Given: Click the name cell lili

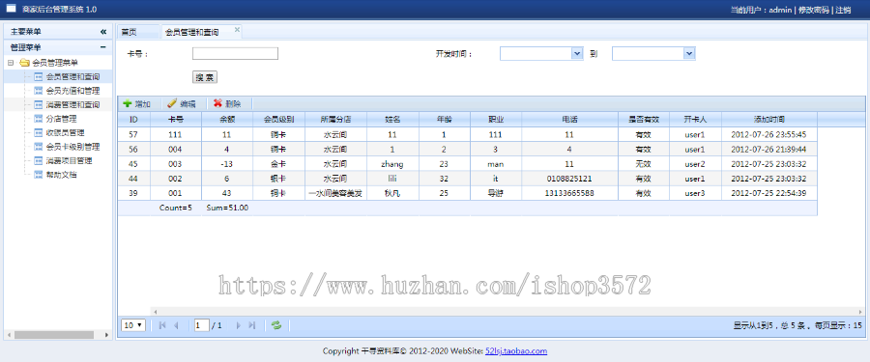Looking at the screenshot, I should (392, 179).
